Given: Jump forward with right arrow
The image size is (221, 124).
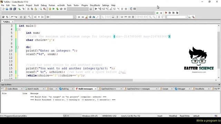Looking at the screenshot, I should [161, 13].
